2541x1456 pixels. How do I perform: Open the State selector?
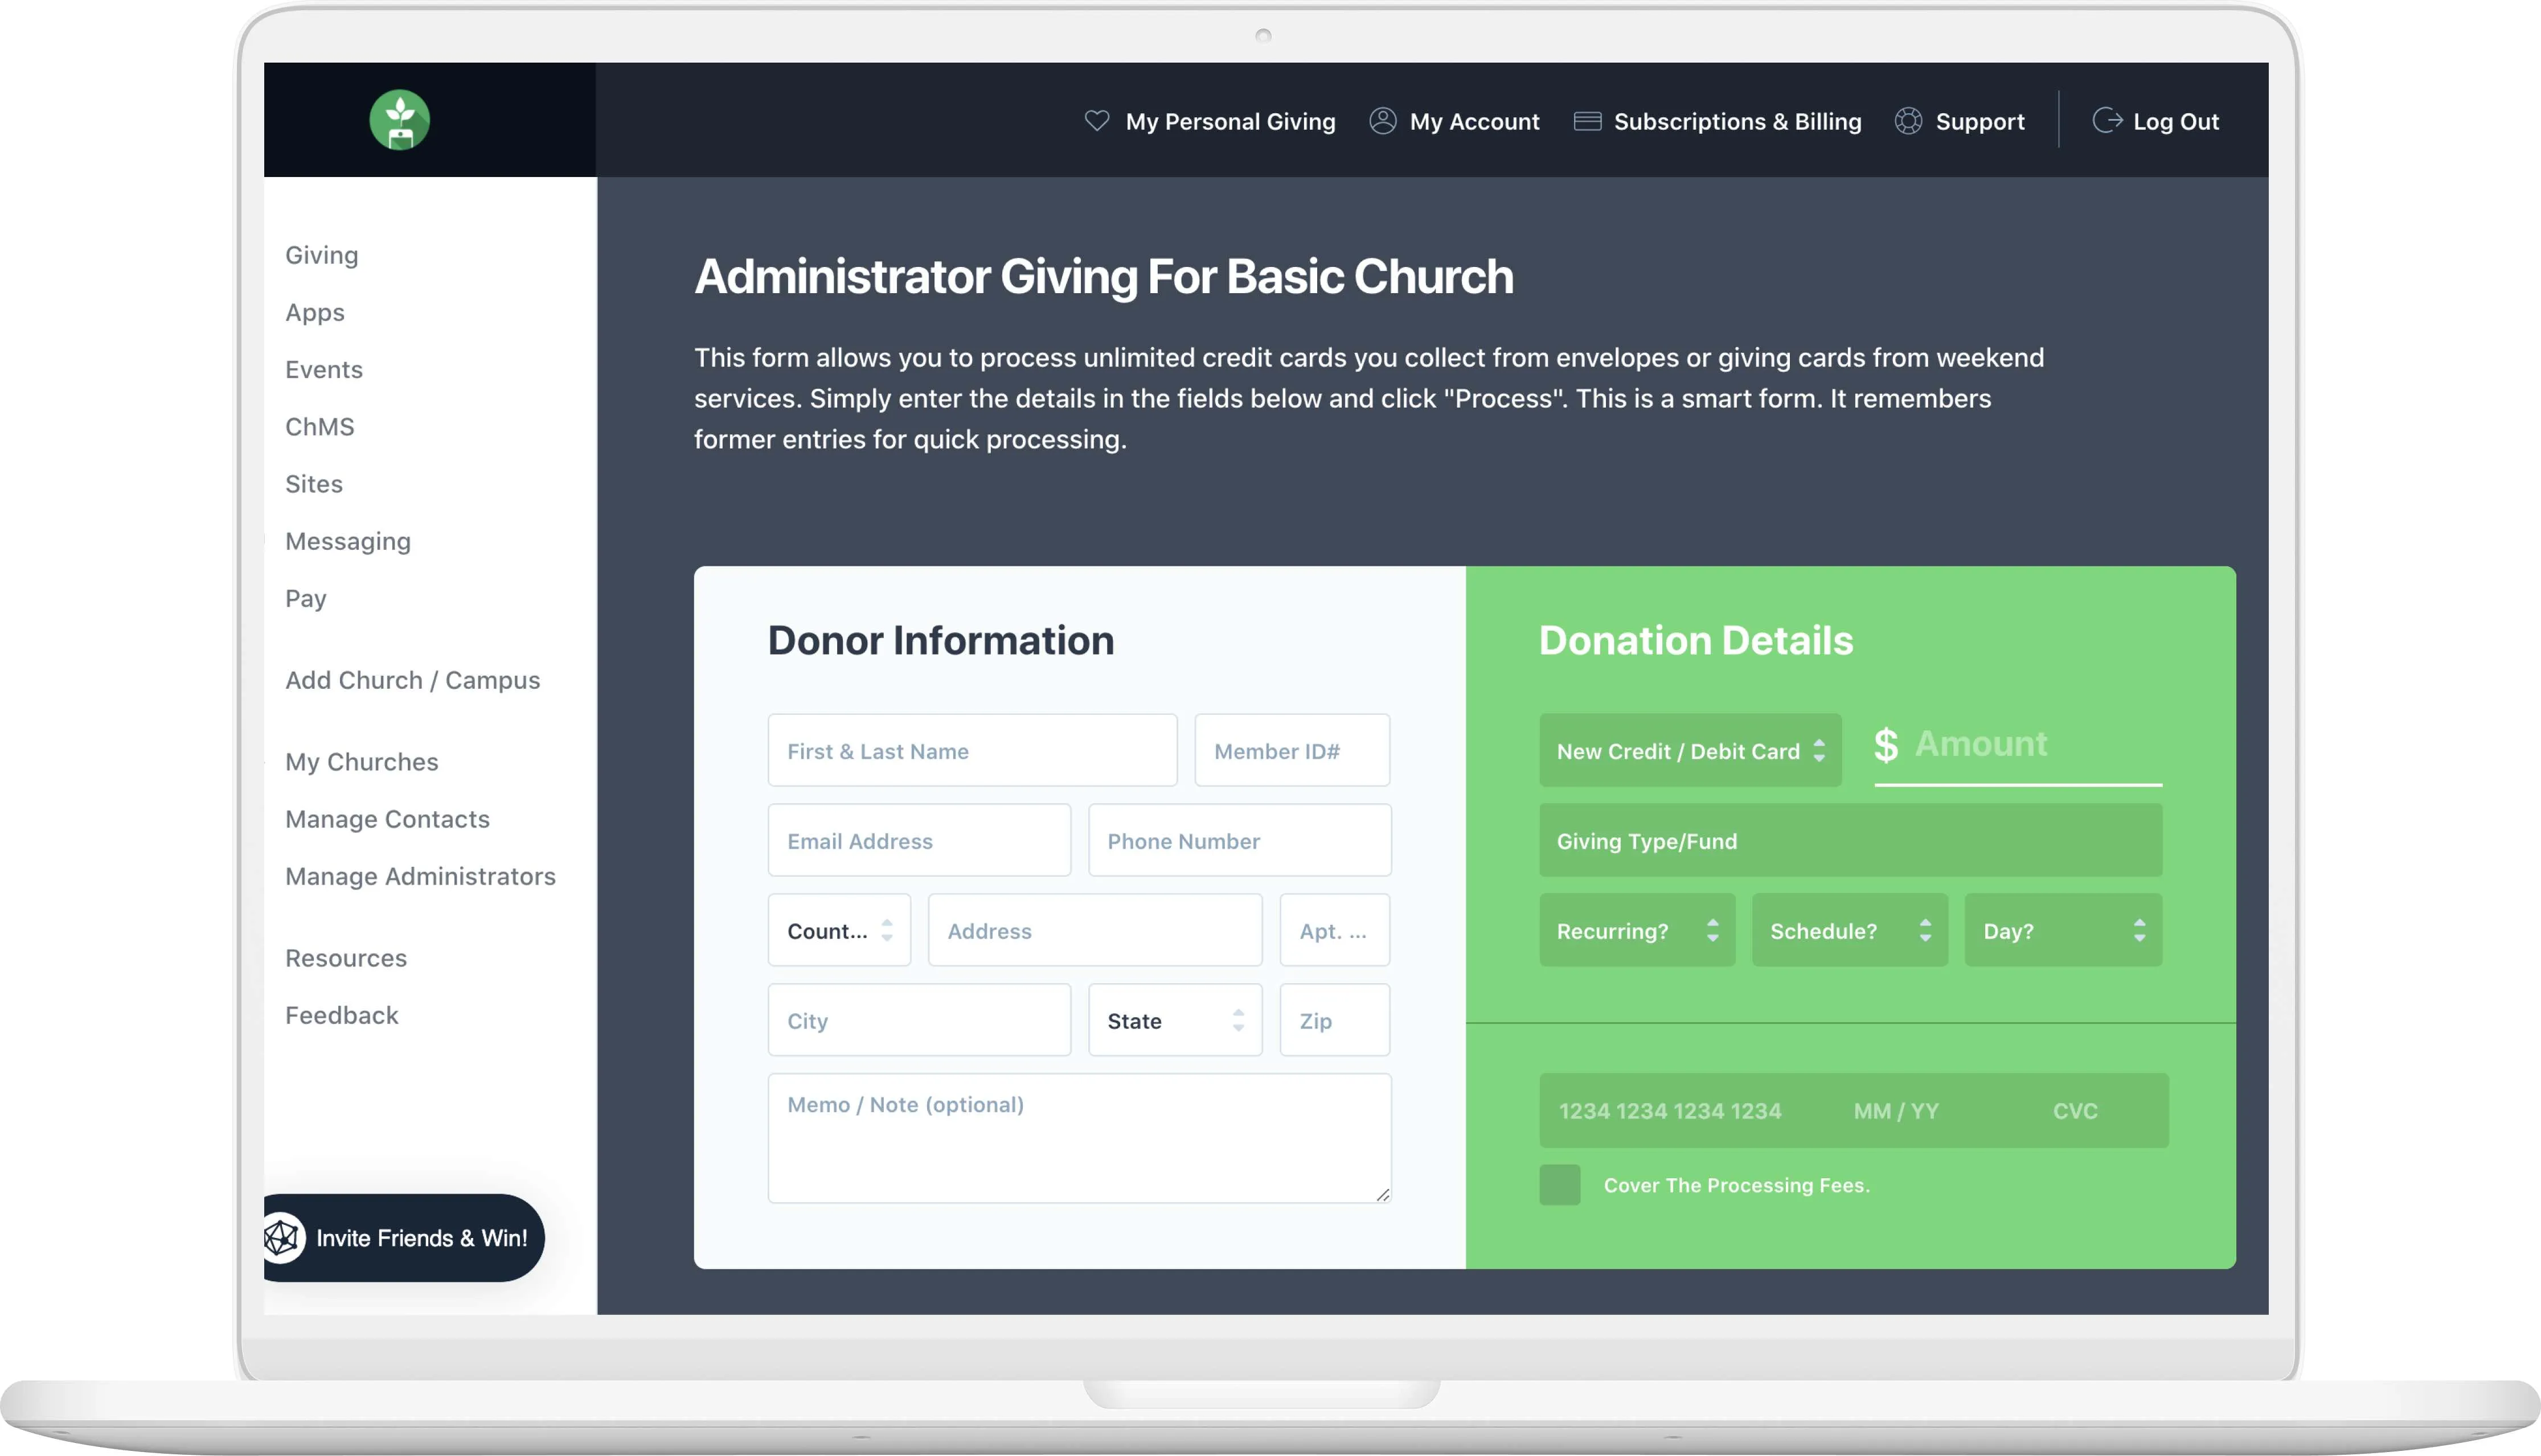pyautogui.click(x=1174, y=1020)
